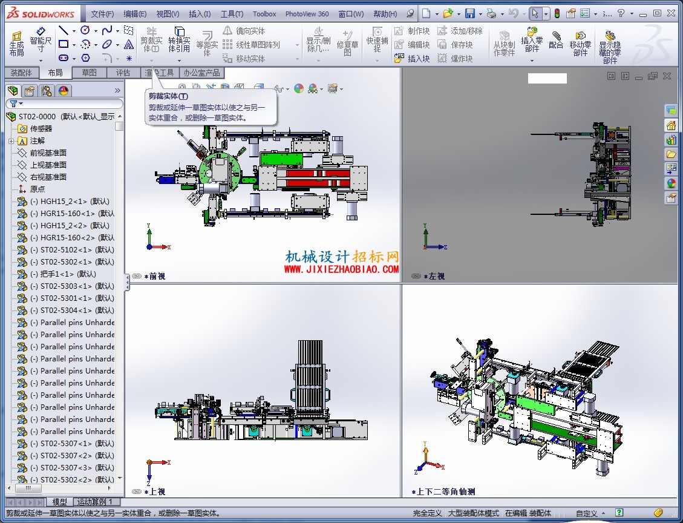683x523 pixels.
Task: Click the 配合 mate tool
Action: (556, 40)
